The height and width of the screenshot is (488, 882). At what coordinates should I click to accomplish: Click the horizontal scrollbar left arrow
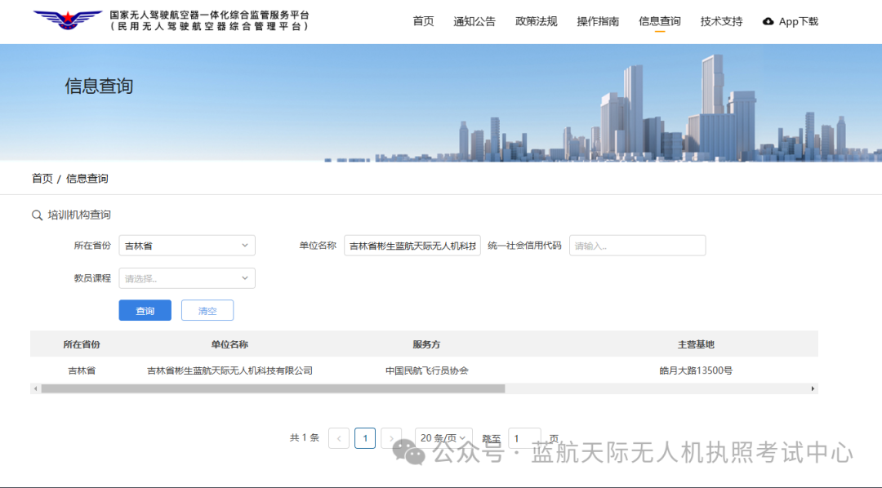(x=35, y=389)
